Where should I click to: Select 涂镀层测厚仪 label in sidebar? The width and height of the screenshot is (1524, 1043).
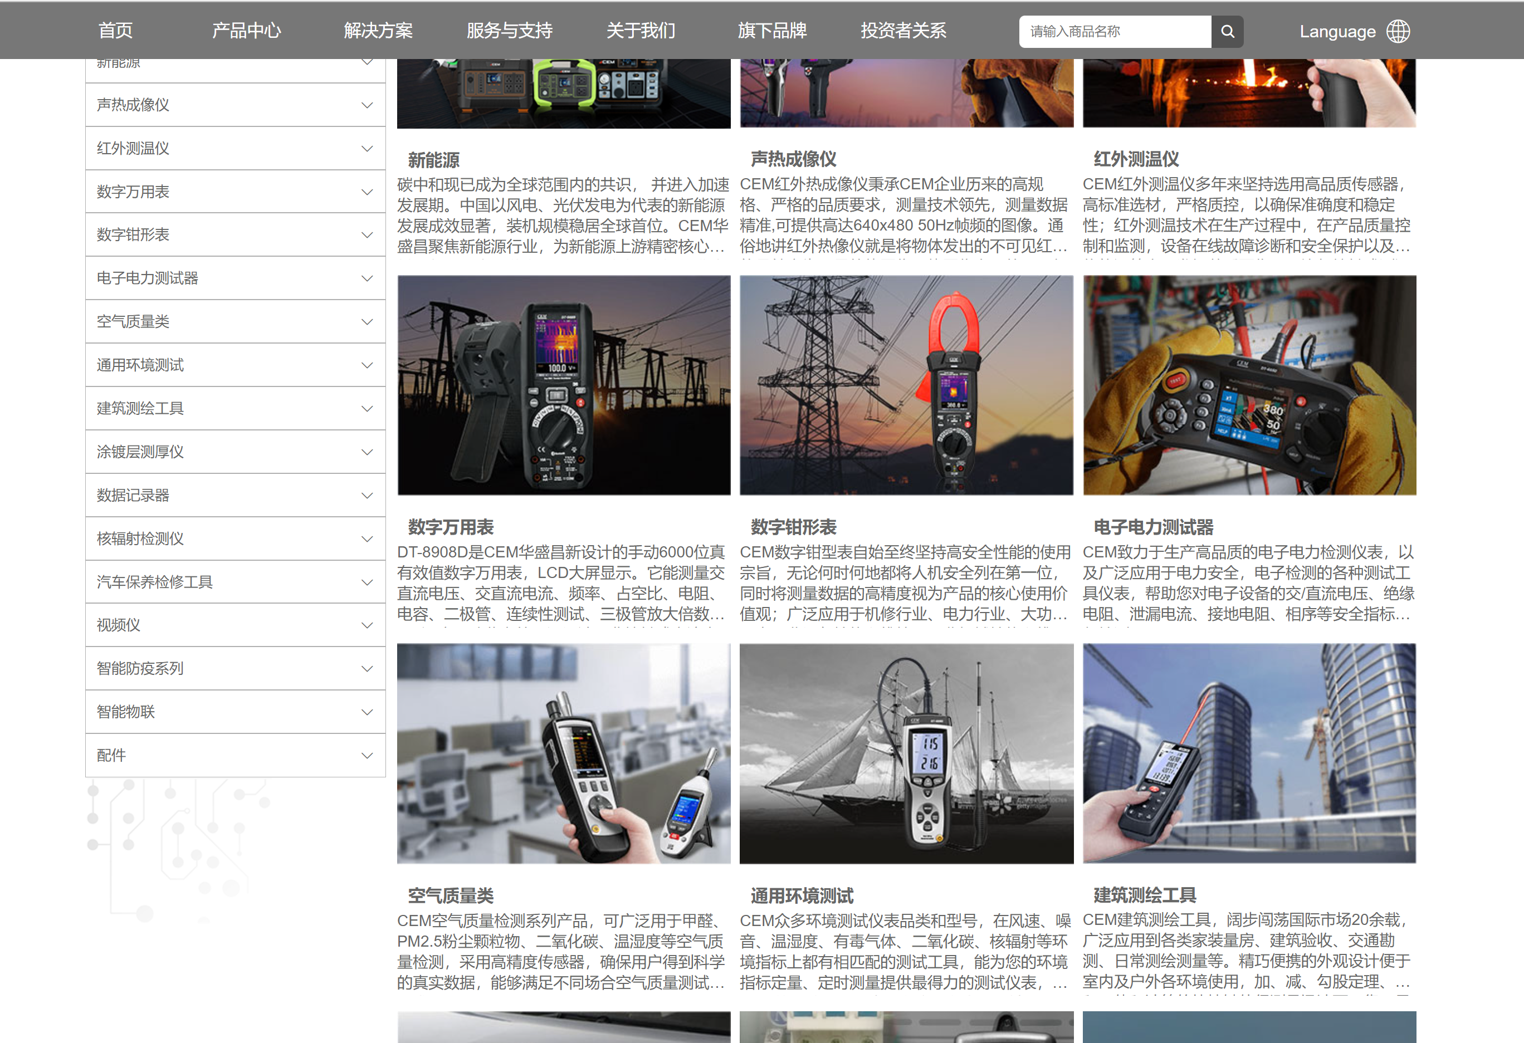coord(140,452)
